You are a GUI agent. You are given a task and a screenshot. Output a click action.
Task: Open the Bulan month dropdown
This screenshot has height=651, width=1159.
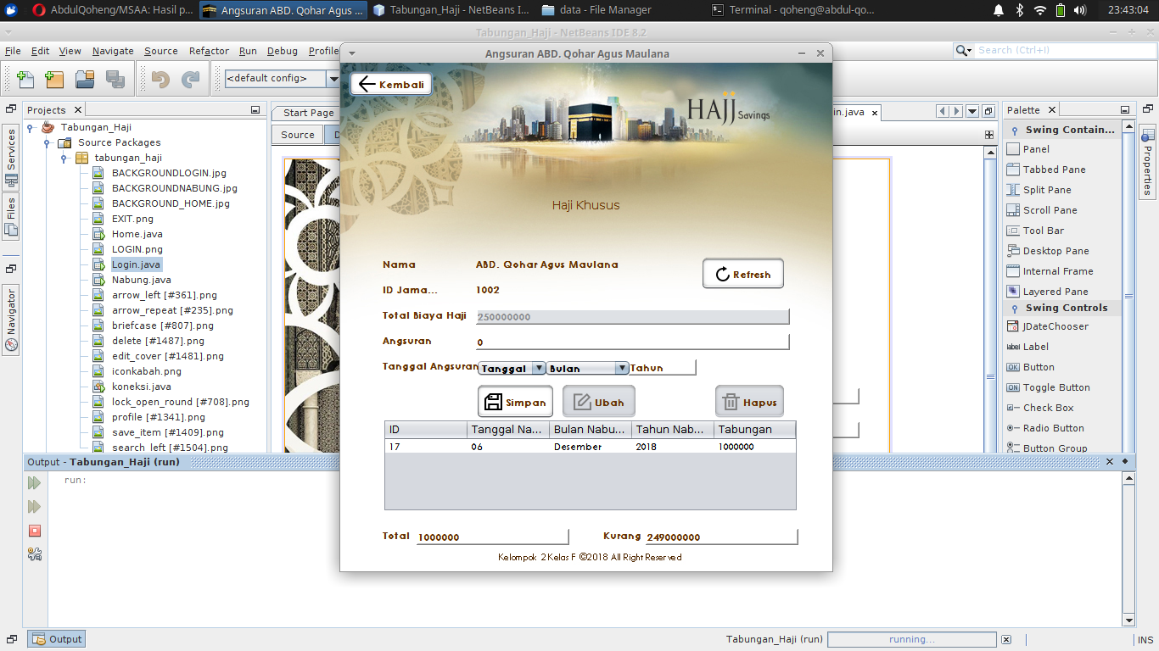587,369
